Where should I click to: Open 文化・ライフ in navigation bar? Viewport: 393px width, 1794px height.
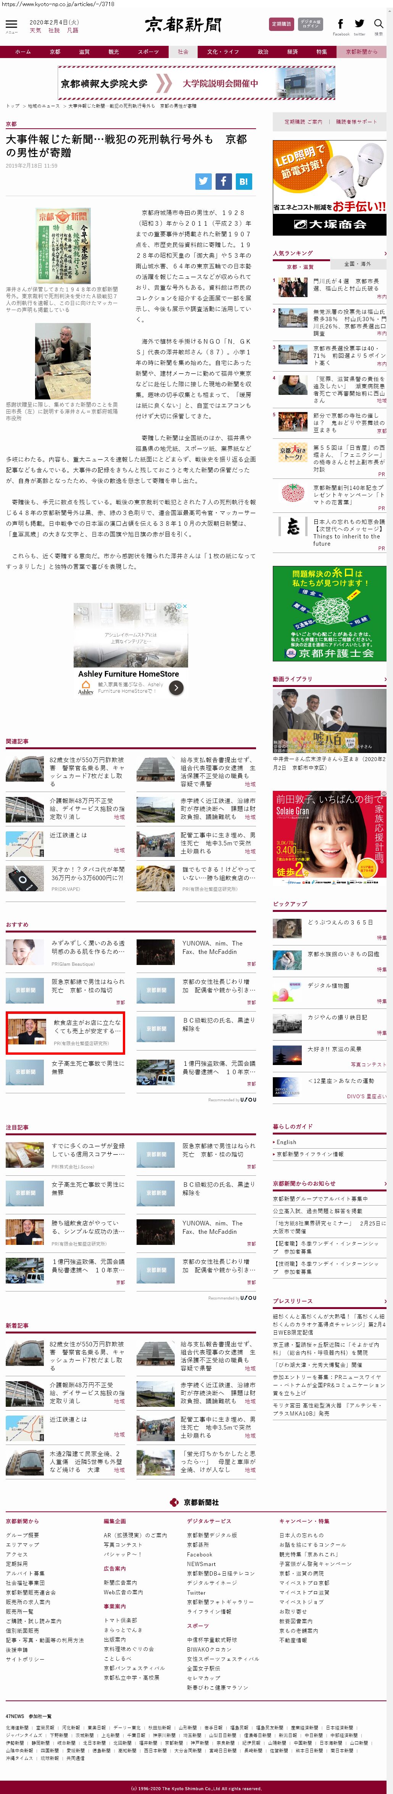pos(222,52)
